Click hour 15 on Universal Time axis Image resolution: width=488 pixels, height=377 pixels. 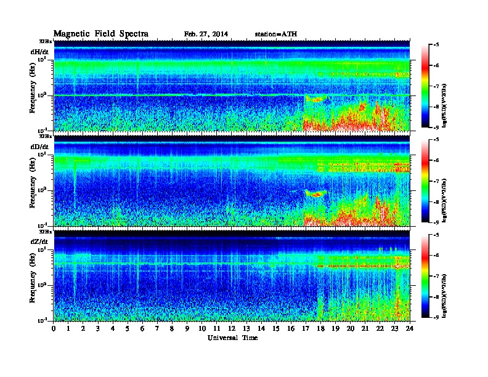tap(277, 328)
